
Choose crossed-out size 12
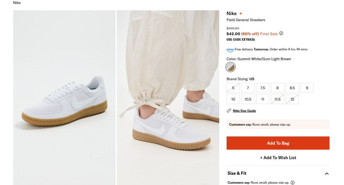coord(292,99)
